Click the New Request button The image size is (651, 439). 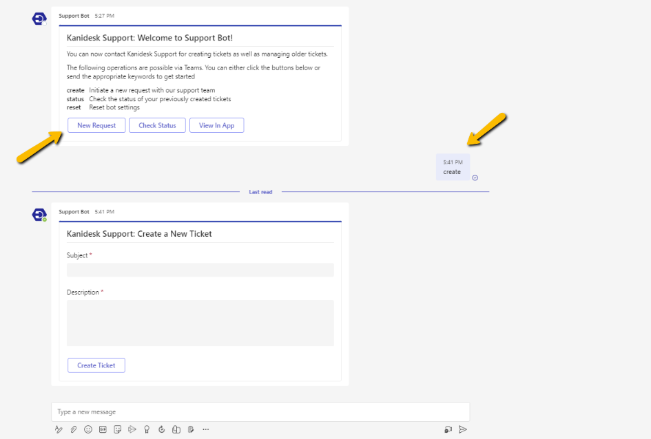[x=96, y=125]
